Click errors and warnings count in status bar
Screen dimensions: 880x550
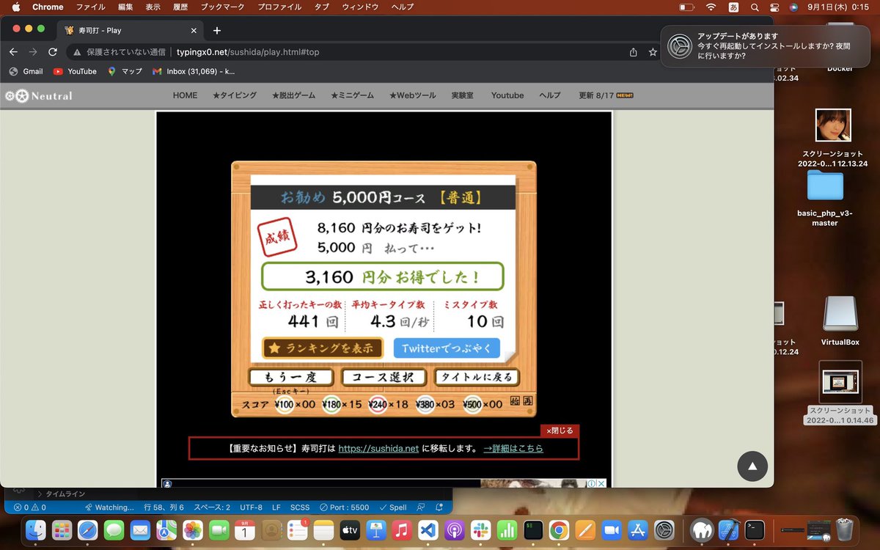(x=29, y=507)
